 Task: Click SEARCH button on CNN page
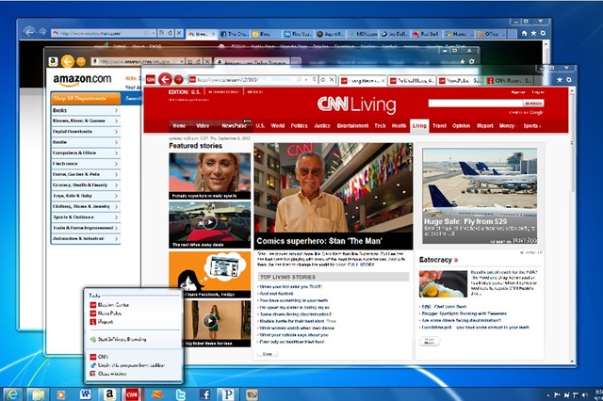tap(533, 104)
